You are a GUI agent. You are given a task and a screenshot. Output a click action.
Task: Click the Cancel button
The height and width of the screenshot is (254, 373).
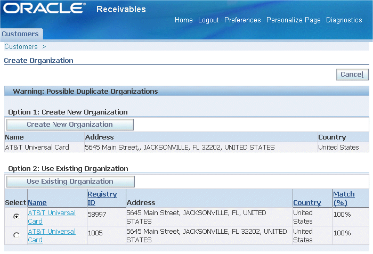coord(352,75)
